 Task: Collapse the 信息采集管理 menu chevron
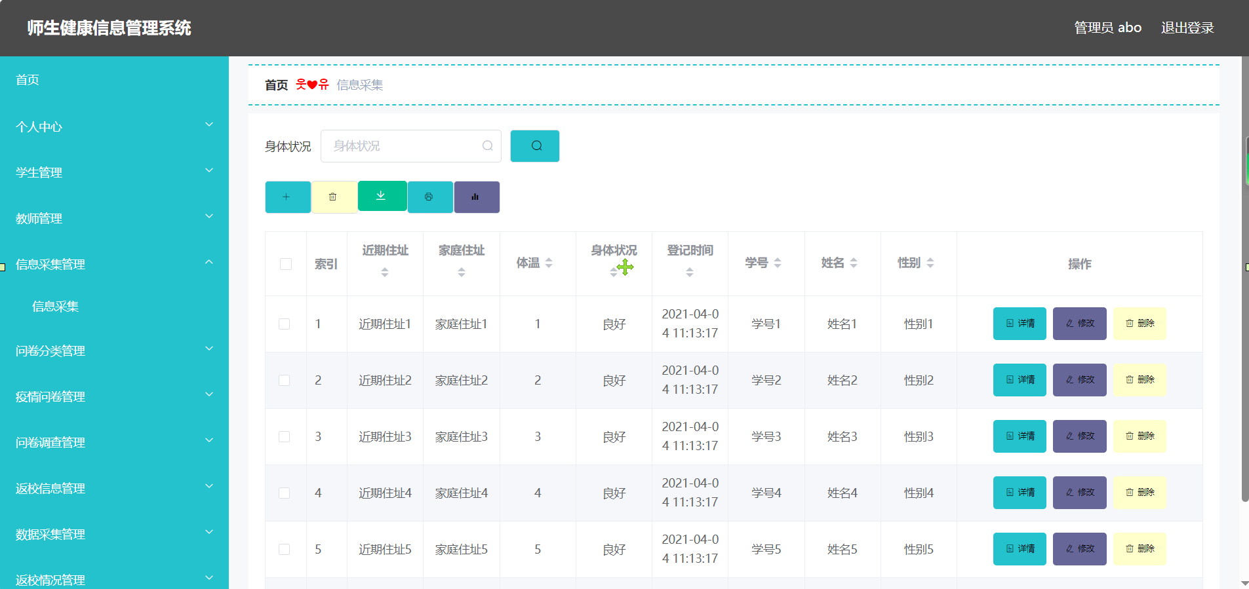tap(209, 262)
